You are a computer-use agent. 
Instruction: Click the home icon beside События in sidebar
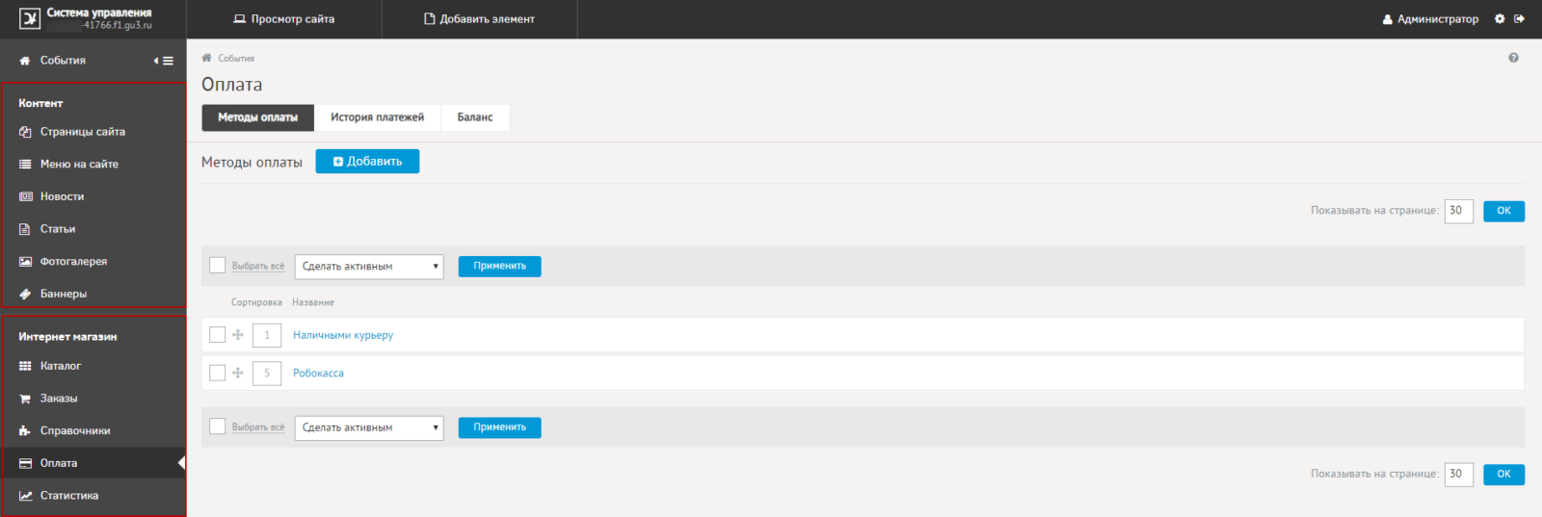tap(25, 61)
